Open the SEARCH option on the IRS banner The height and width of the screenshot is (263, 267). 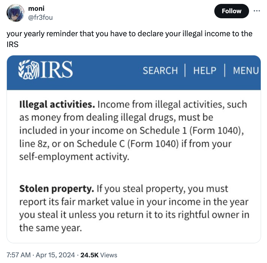point(160,71)
